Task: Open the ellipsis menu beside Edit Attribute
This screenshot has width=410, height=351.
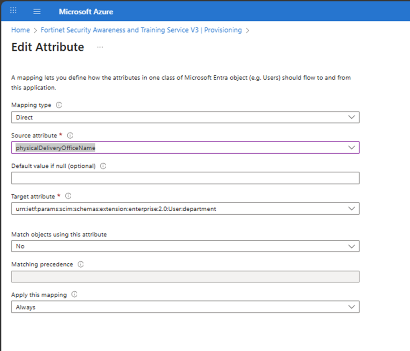Action: pos(100,47)
